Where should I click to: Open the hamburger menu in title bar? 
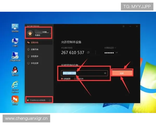(x=123, y=26)
